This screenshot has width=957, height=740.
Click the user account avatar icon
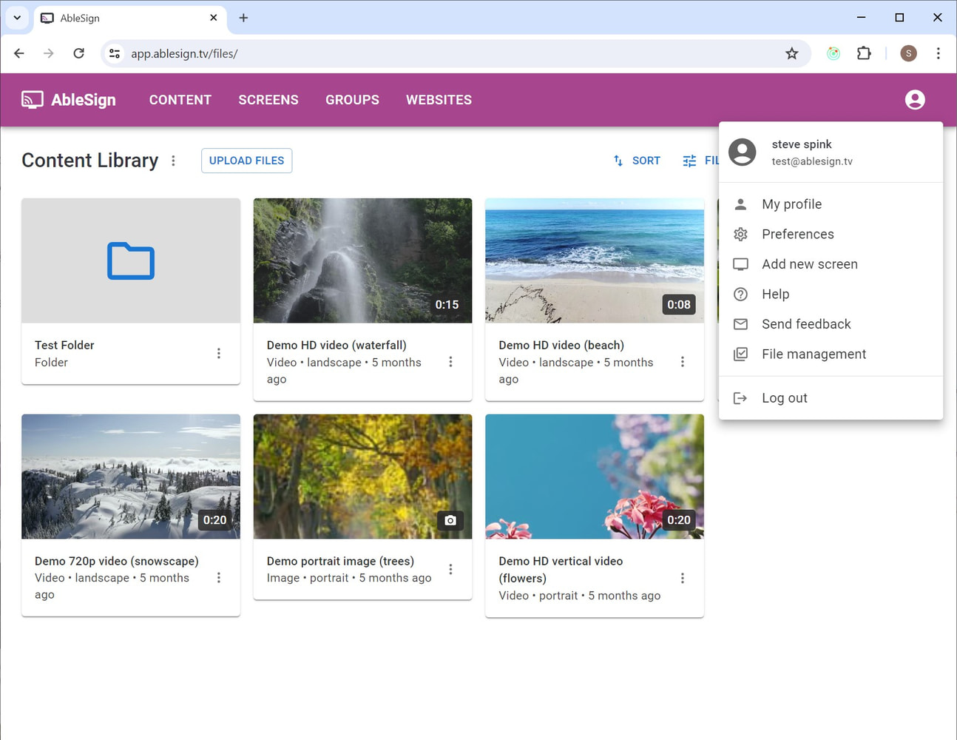(915, 99)
